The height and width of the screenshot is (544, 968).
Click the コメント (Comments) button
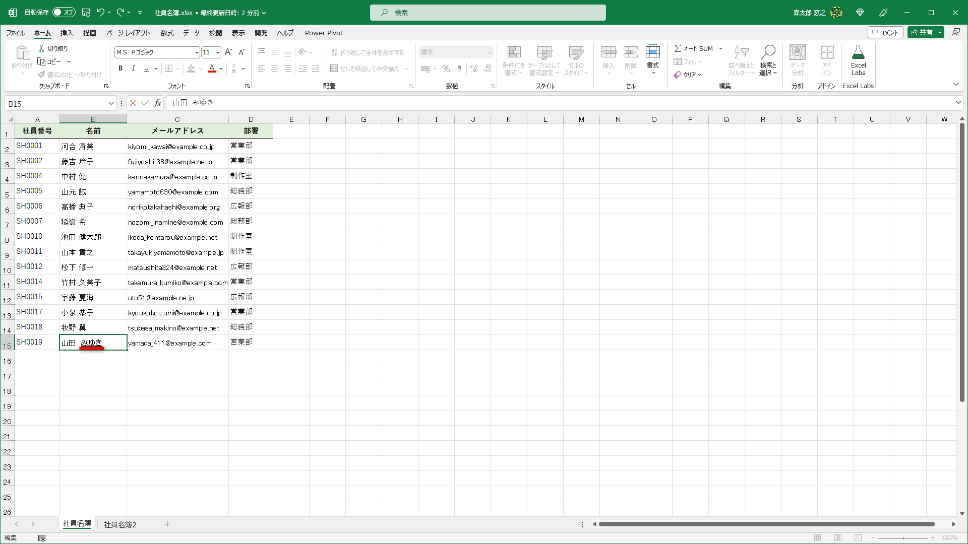click(x=885, y=32)
